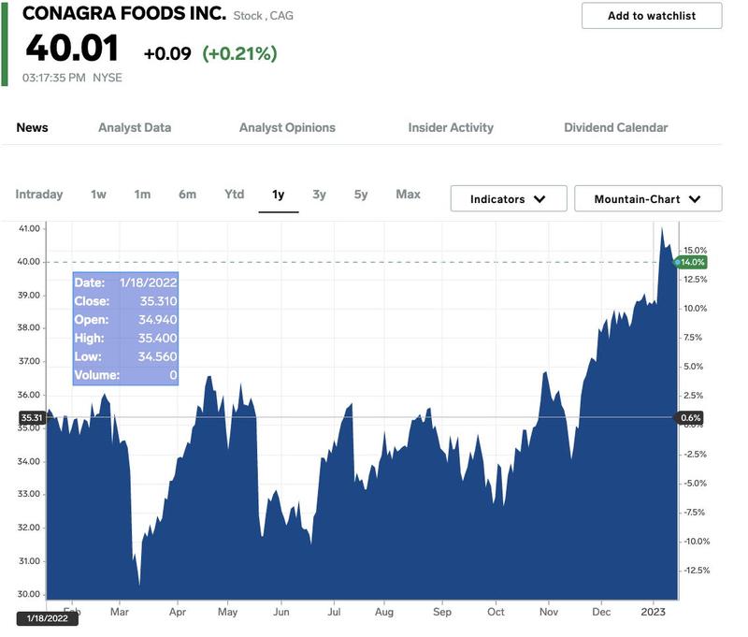Switch chart to the 3y range
The width and height of the screenshot is (748, 637).
319,195
